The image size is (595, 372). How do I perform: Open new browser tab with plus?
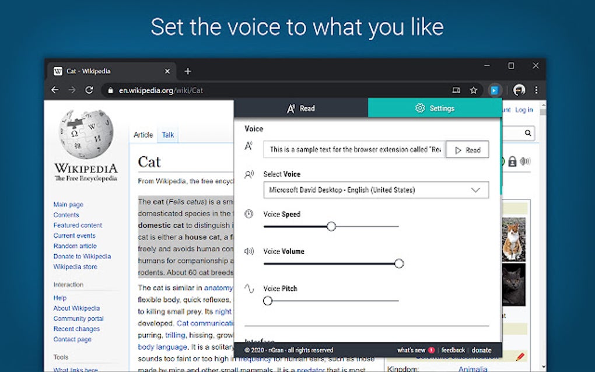(x=187, y=71)
